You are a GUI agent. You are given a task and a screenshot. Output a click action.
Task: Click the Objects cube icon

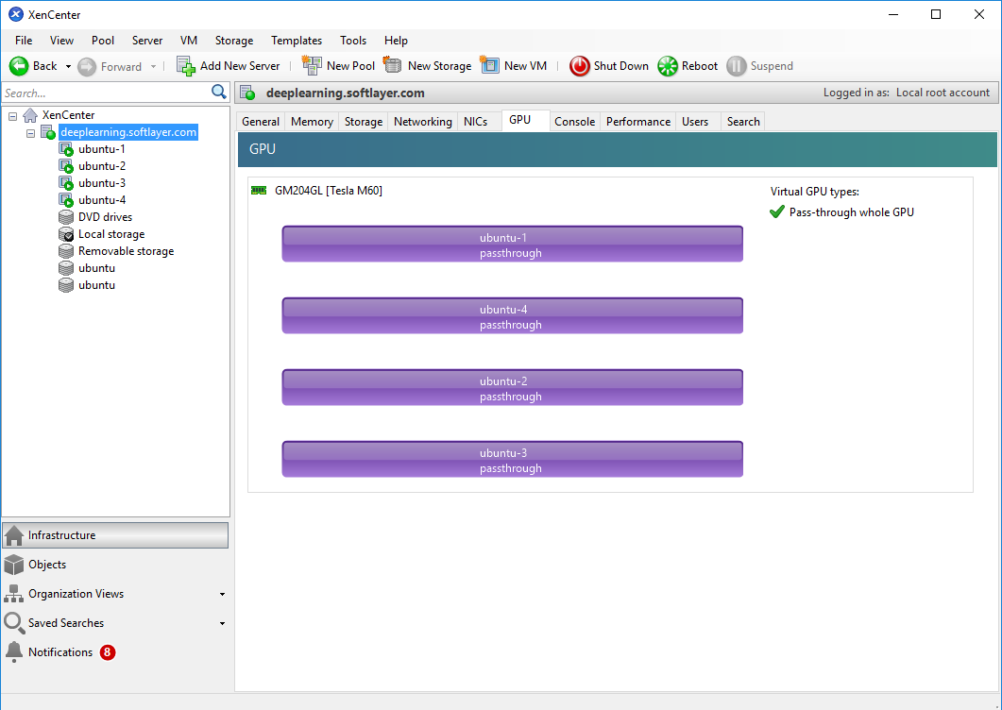pos(14,565)
